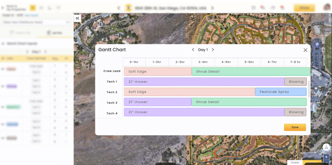This screenshot has width=332, height=165.
Task: Close the Gantt Chart dialog
Action: coord(305,50)
